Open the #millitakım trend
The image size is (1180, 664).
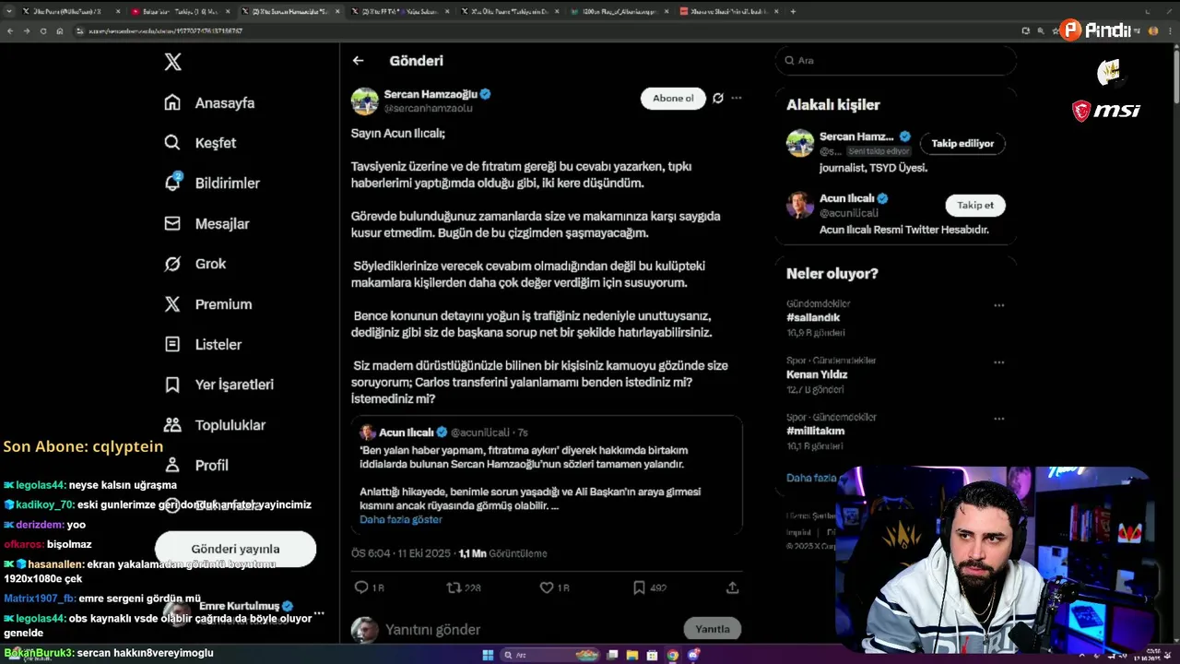pyautogui.click(x=815, y=431)
